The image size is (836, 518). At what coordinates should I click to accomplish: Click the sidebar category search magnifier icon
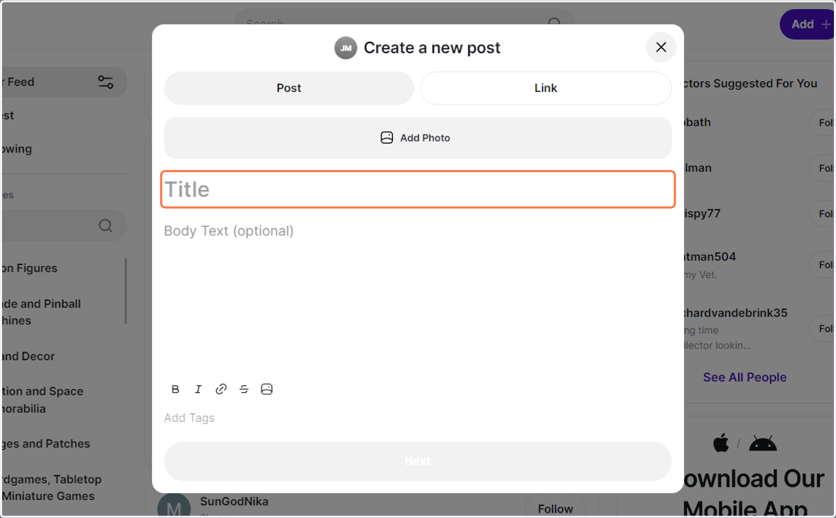[105, 226]
